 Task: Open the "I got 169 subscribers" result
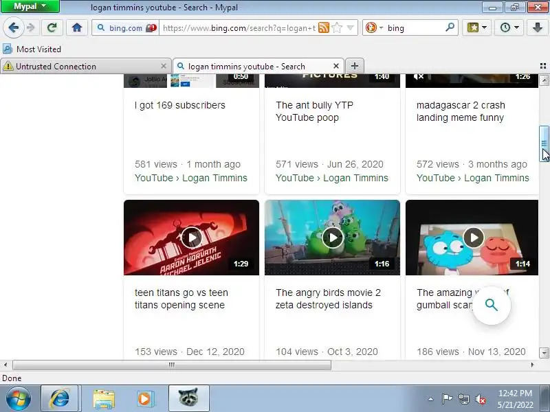click(180, 105)
